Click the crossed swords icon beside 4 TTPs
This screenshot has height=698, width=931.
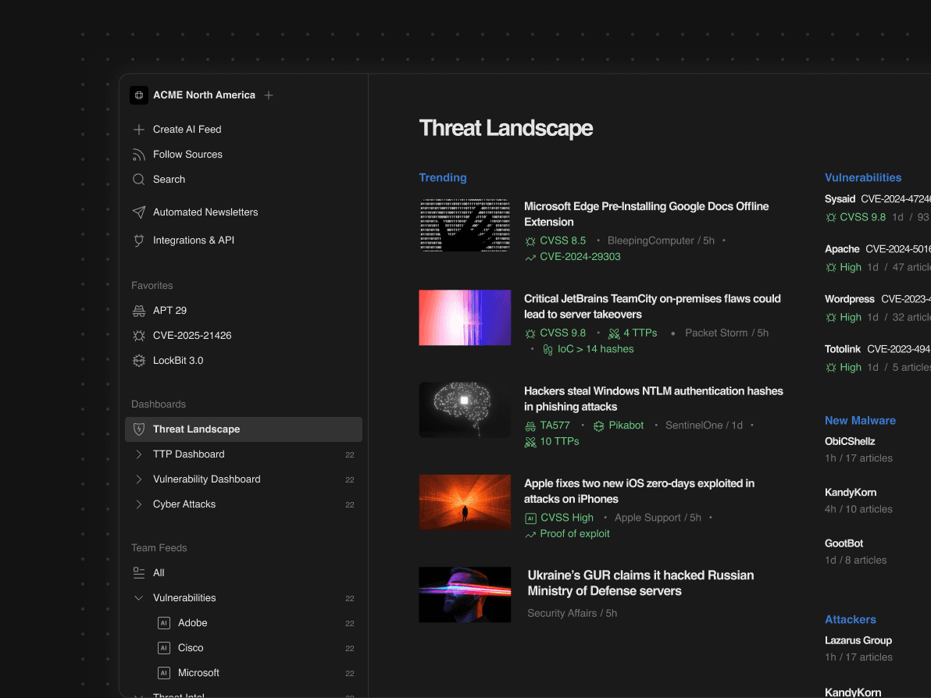click(x=614, y=333)
